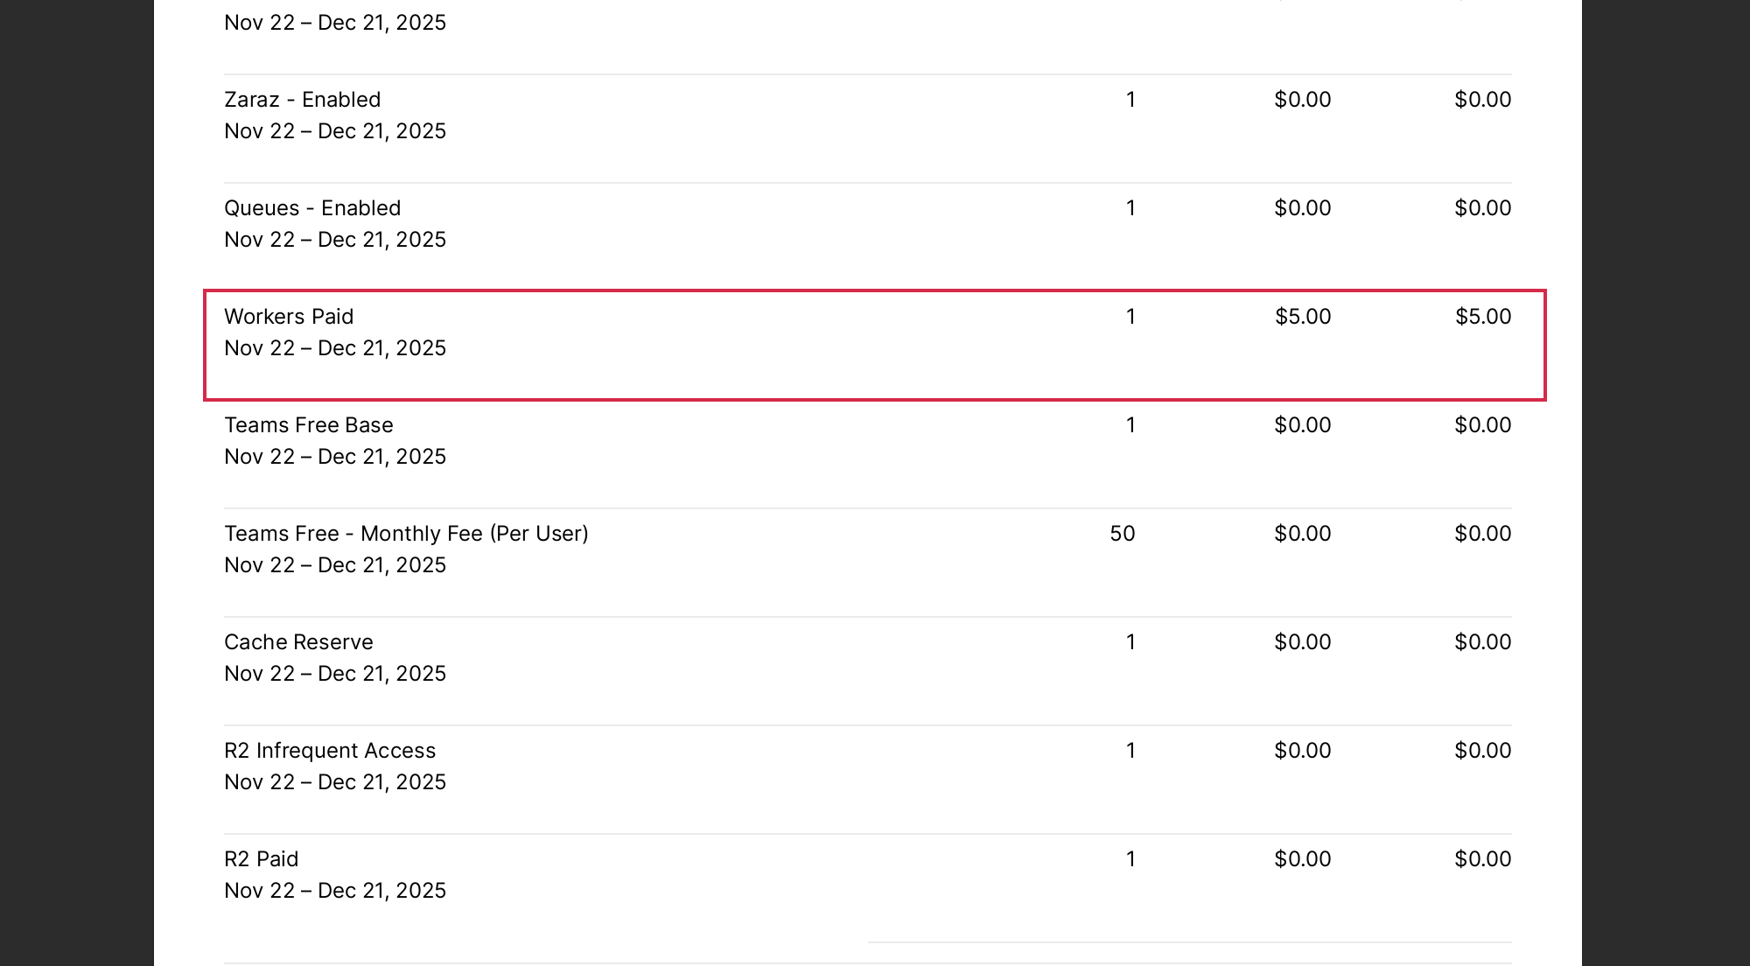Select the R2 Paid line item name
1750x966 pixels.
click(261, 859)
